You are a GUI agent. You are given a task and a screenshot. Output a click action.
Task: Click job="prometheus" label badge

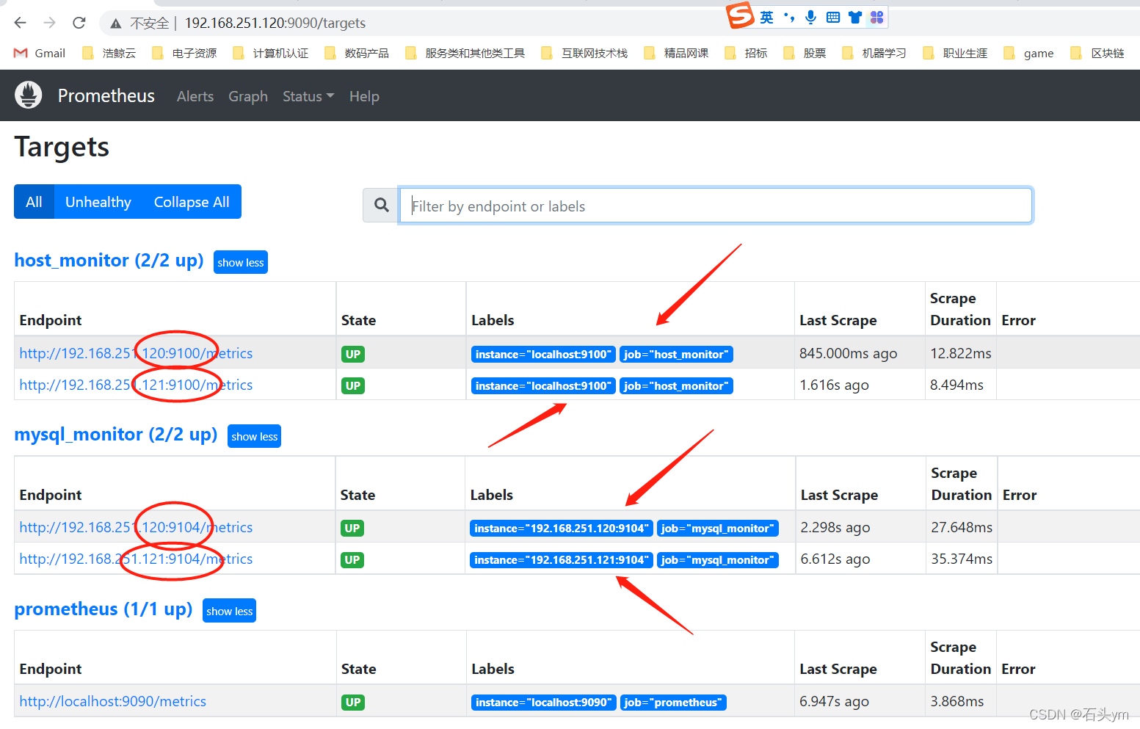pyautogui.click(x=673, y=703)
